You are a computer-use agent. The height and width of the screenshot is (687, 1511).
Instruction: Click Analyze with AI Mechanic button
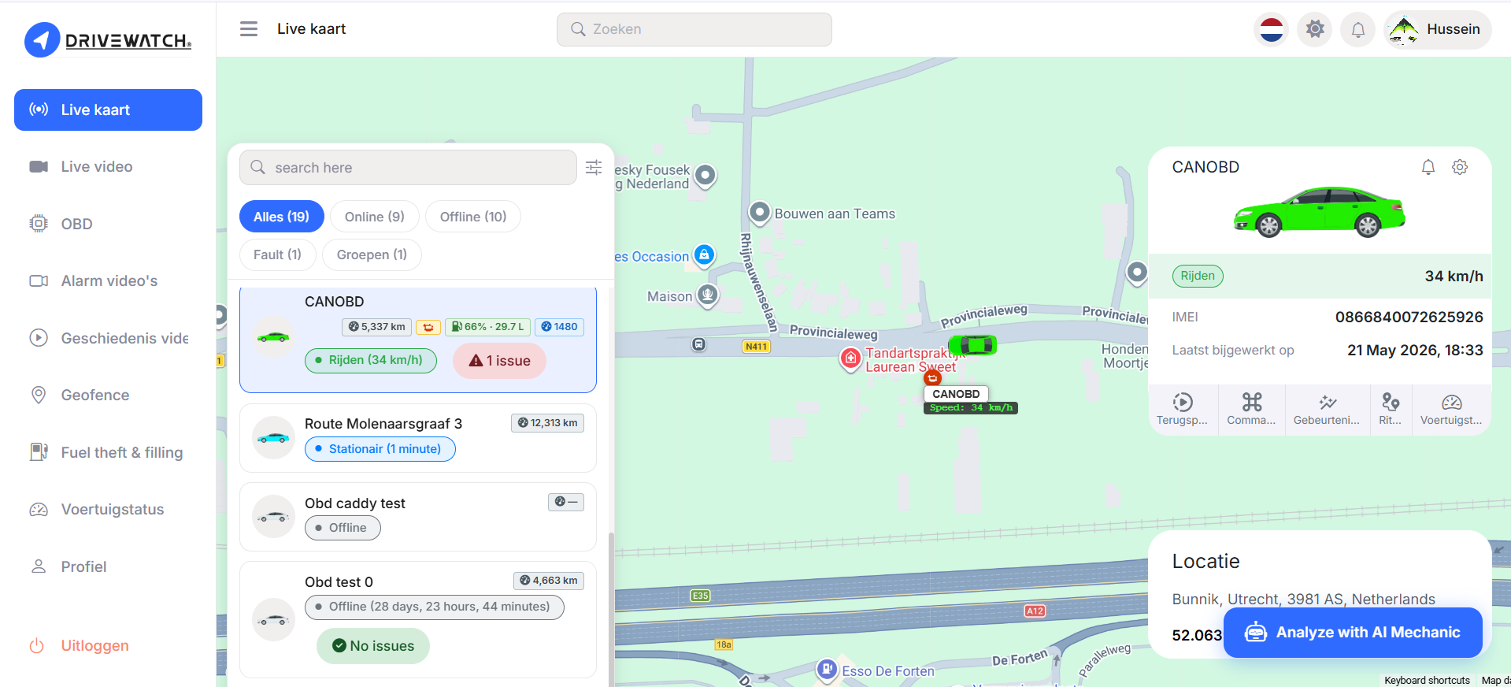point(1353,633)
